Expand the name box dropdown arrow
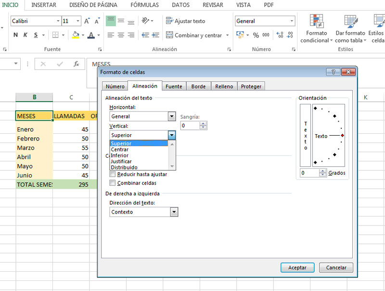Viewport: 385px width, 291px height. coord(16,64)
